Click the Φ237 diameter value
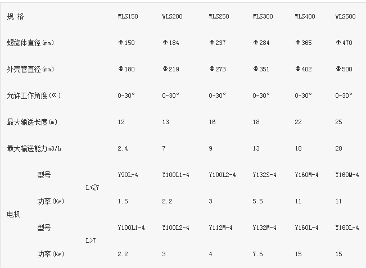The height and width of the screenshot is (268, 366). tap(216, 43)
